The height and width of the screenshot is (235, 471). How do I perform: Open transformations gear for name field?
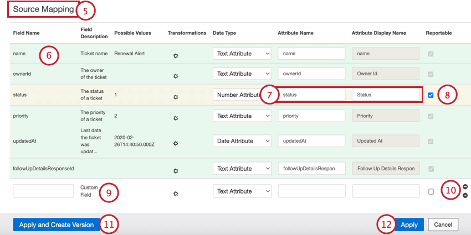(176, 56)
